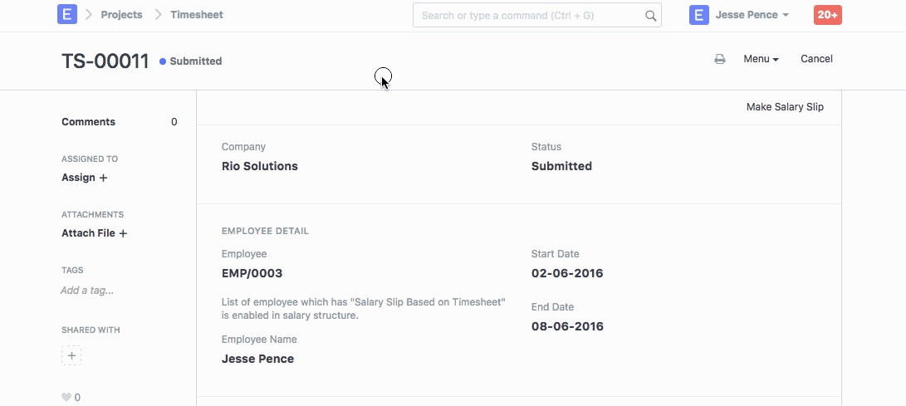This screenshot has width=906, height=406.
Task: Open the Menu dropdown
Action: (x=761, y=59)
